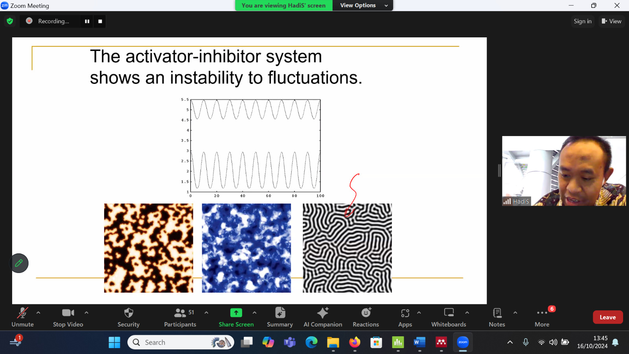Click the Sign in button
Image resolution: width=629 pixels, height=354 pixels.
(583, 21)
